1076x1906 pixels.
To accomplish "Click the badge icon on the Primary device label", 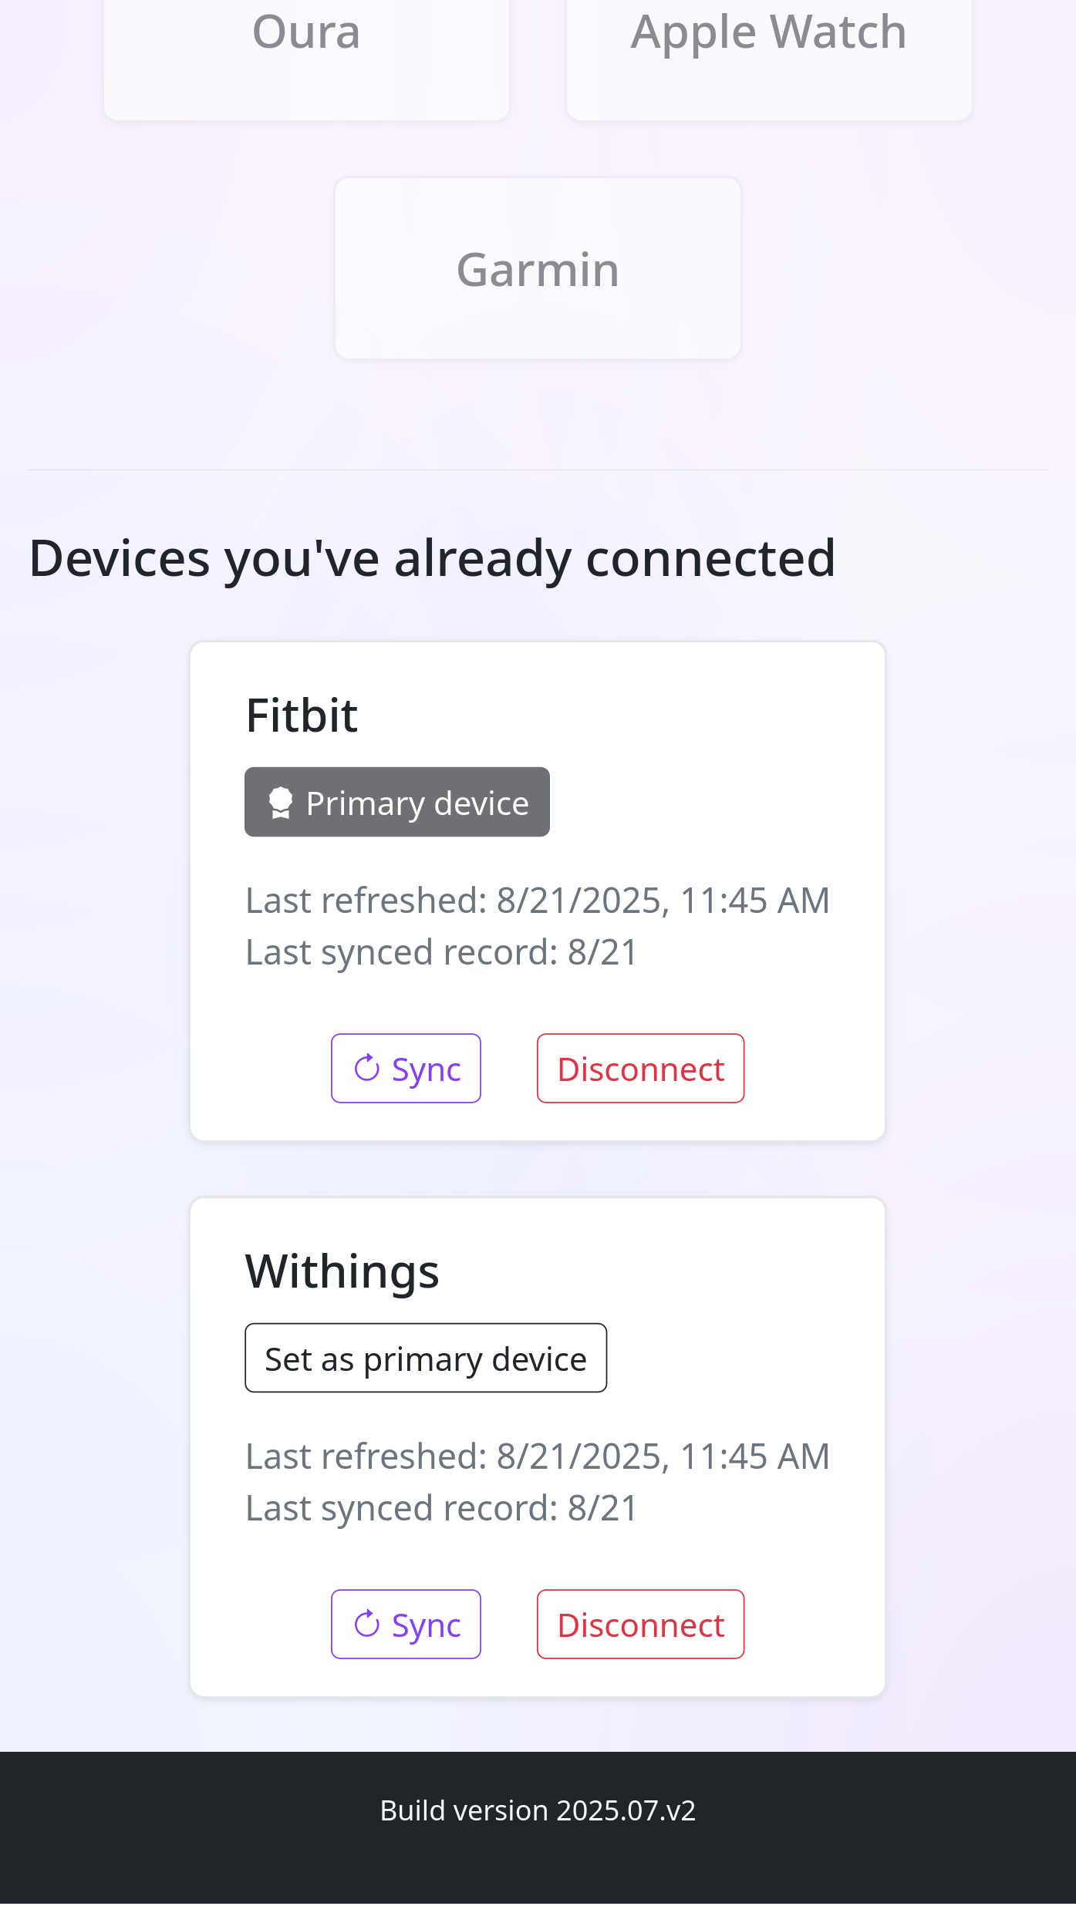I will (281, 802).
